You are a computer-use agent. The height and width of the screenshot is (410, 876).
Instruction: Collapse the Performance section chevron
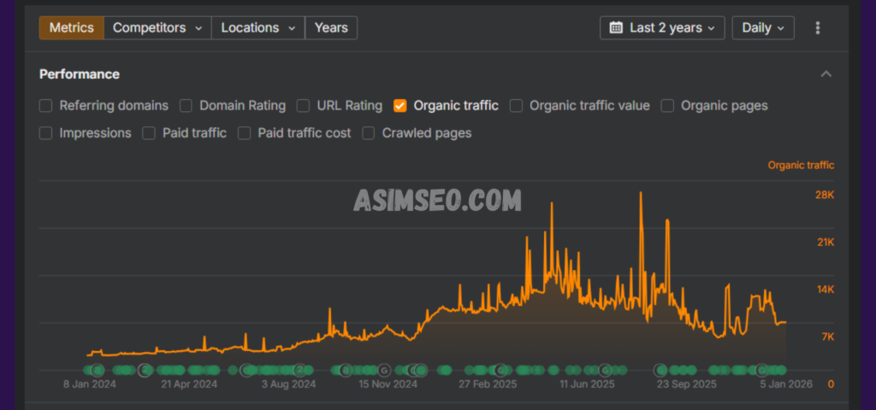point(826,74)
